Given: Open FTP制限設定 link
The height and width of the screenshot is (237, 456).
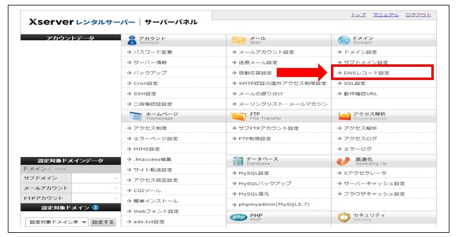Looking at the screenshot, I should (254, 139).
